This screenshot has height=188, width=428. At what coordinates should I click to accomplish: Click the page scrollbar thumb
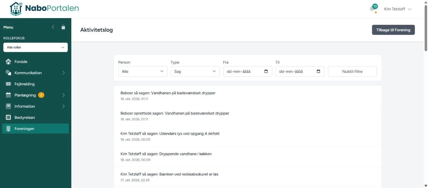point(425,28)
